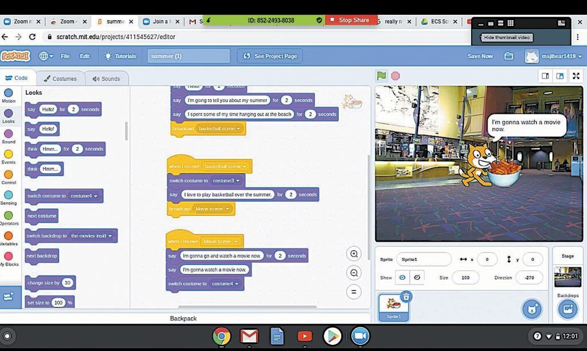The width and height of the screenshot is (587, 351).
Task: Click the Add Extension button
Action: coord(8,297)
